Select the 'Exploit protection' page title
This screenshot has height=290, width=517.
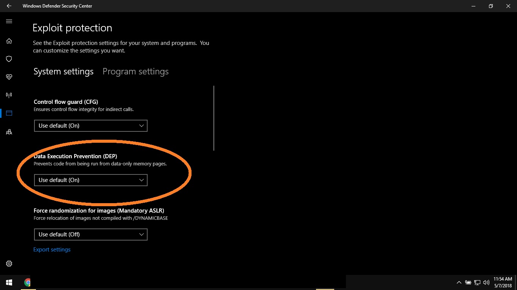[x=72, y=28]
